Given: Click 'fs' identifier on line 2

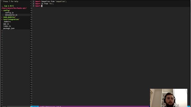Looking at the screenshot, I should point(42,4).
